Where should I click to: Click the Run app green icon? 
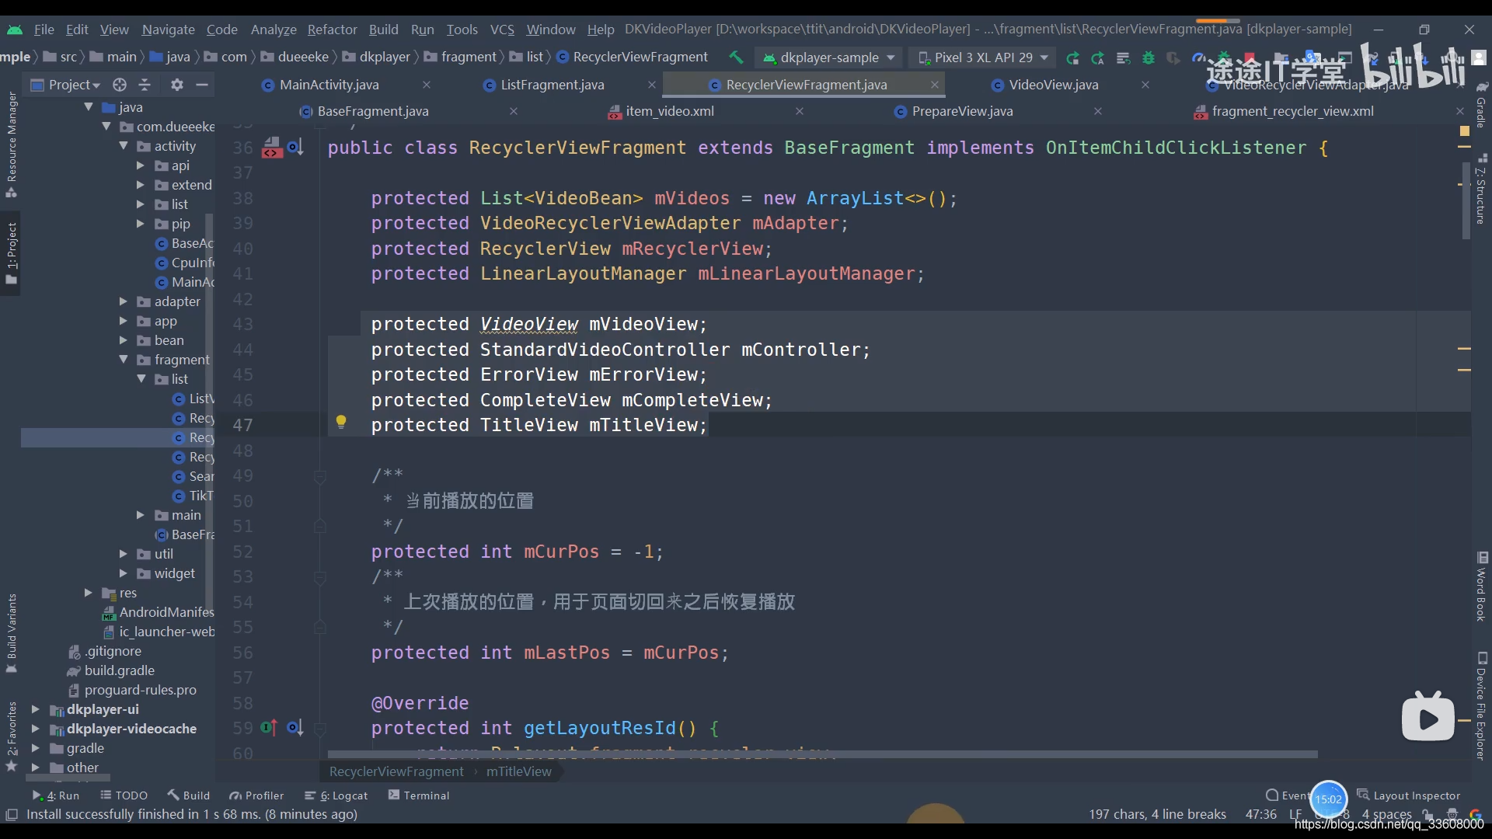tap(1072, 57)
